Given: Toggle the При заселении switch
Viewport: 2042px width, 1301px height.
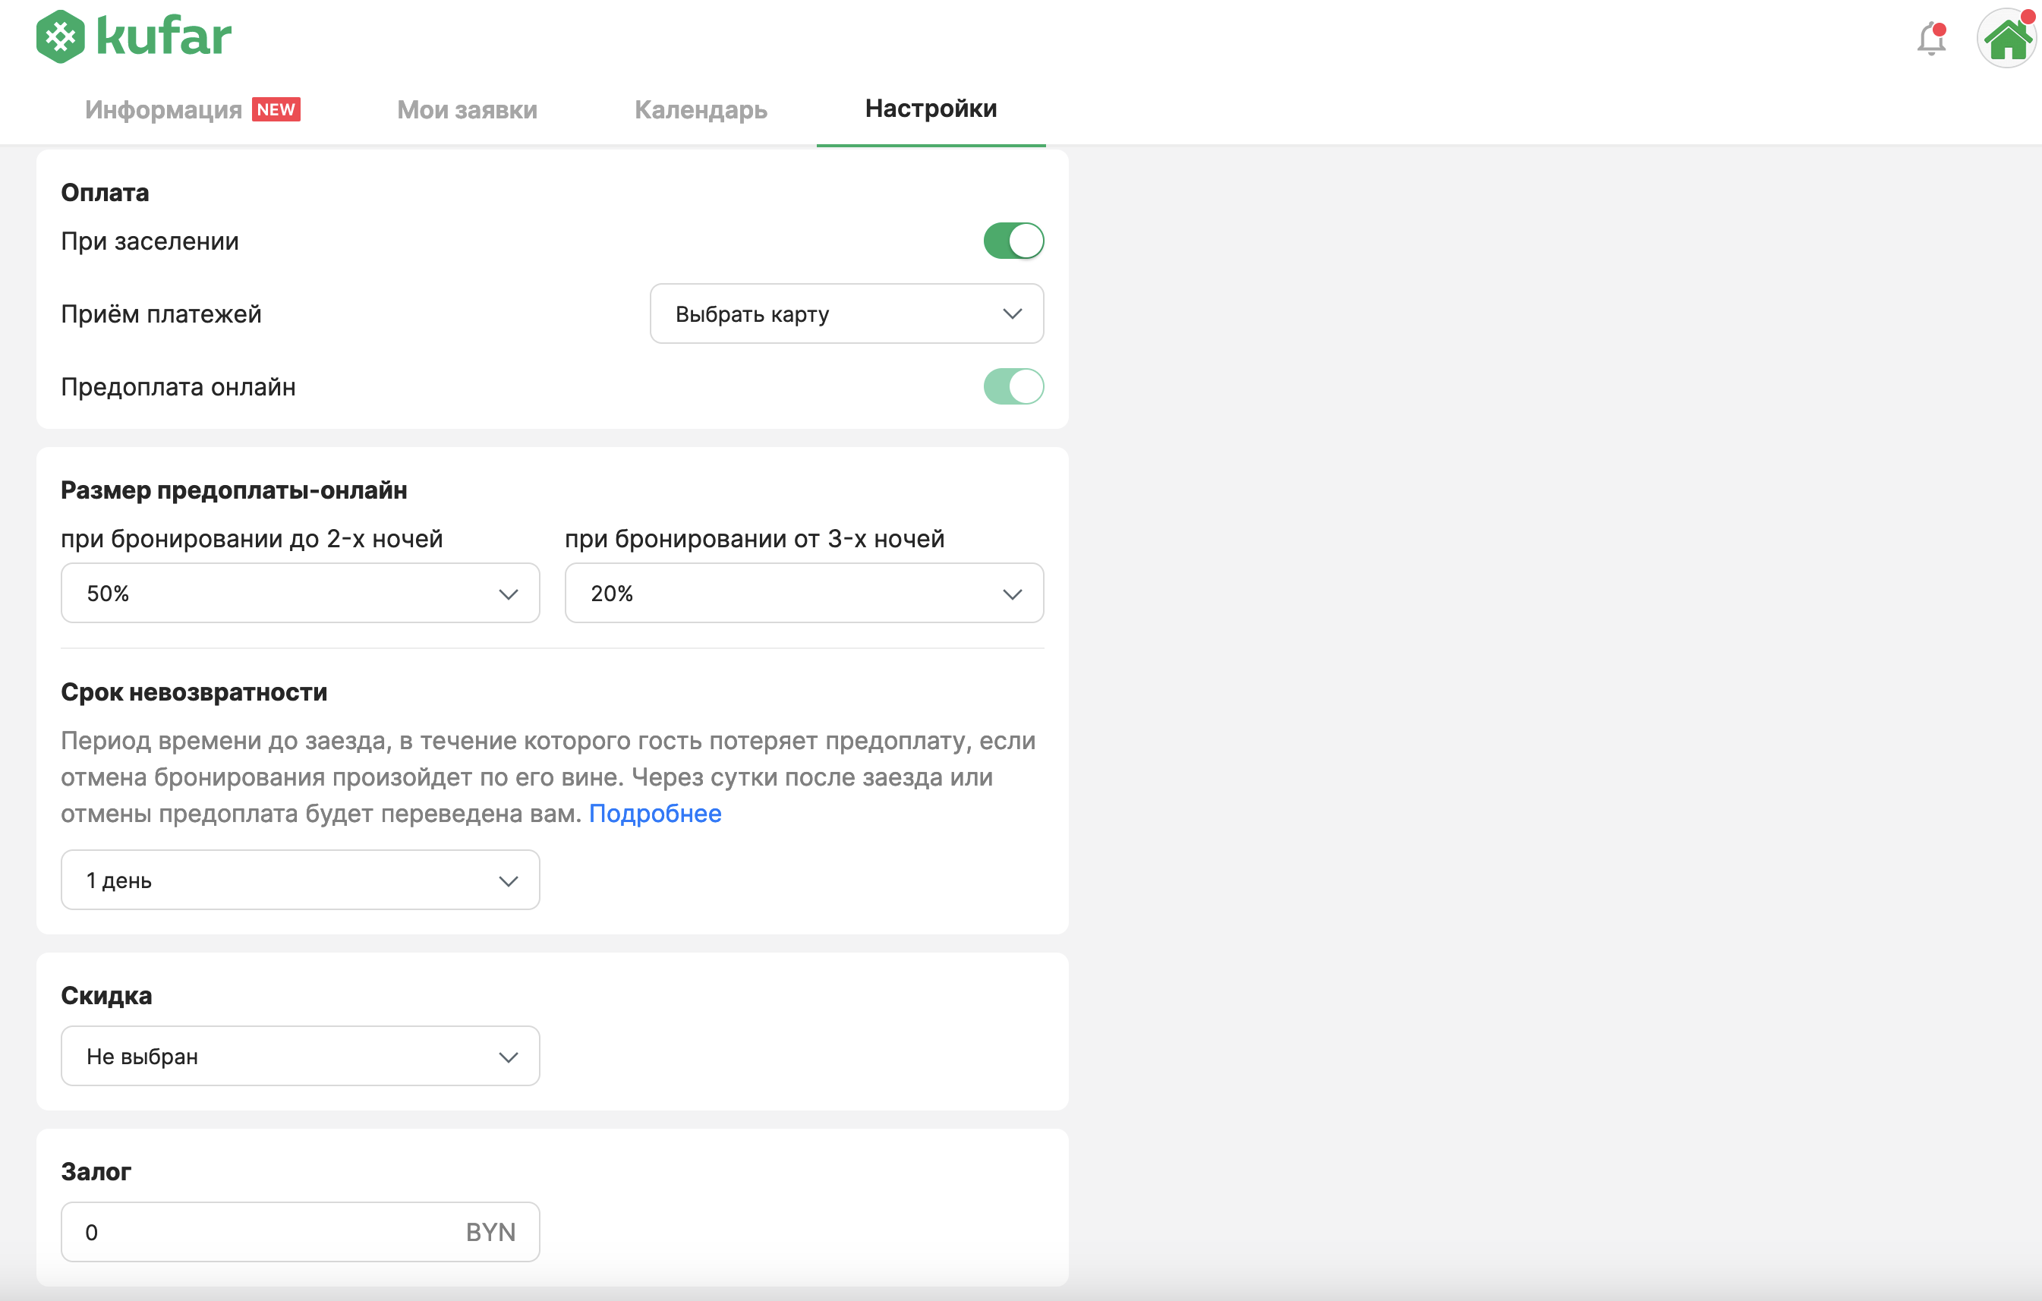Looking at the screenshot, I should coord(1013,241).
